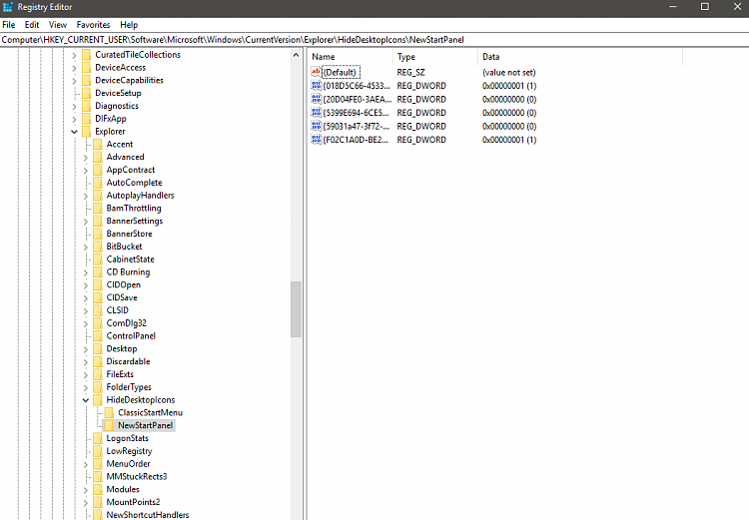Expand the BitBucket key
Screen dimensions: 749x520
click(86, 247)
